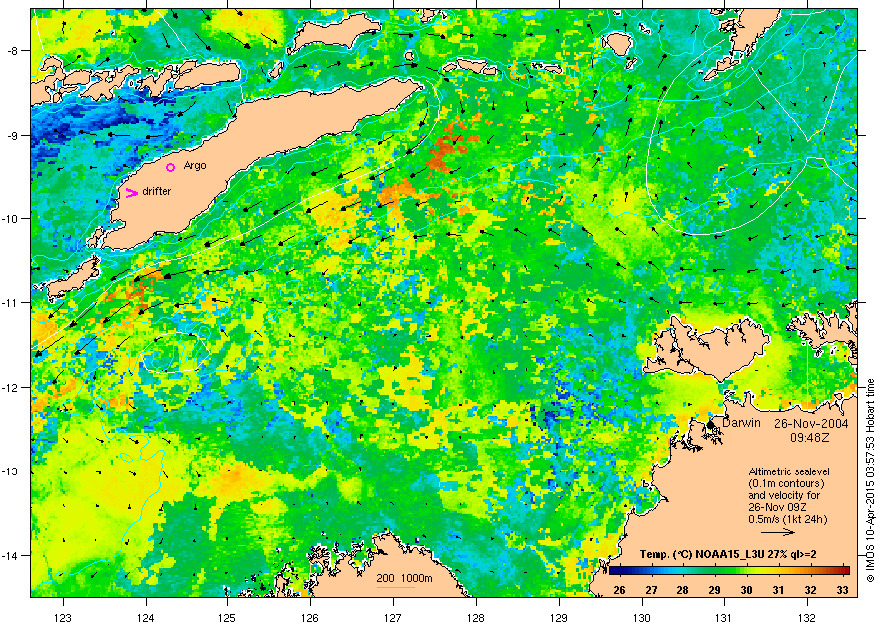Click color bar value label 27
878x628 pixels.
click(x=651, y=590)
